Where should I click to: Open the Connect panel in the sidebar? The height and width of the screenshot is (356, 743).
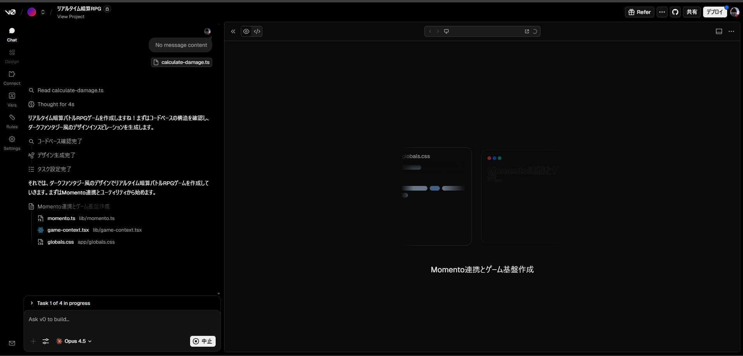click(x=12, y=77)
